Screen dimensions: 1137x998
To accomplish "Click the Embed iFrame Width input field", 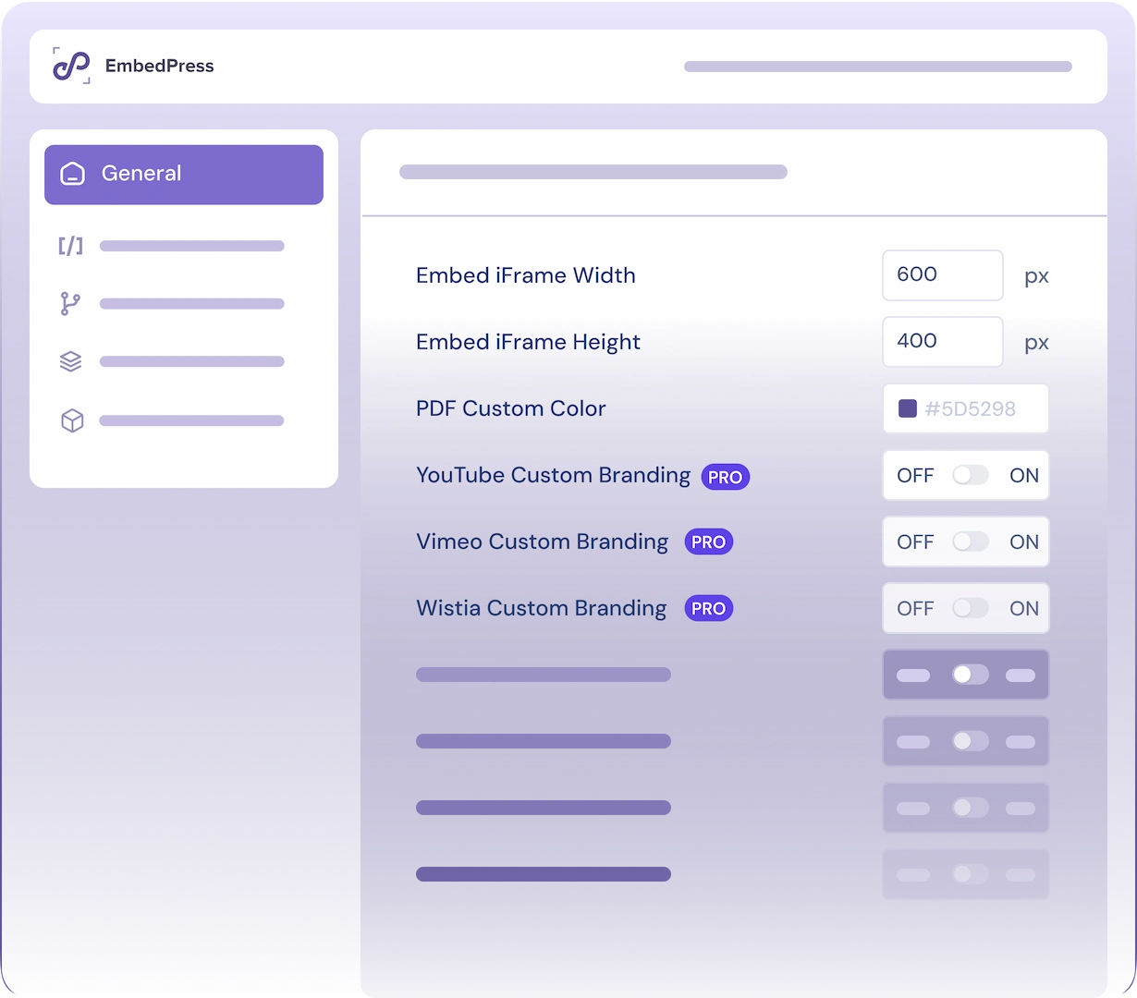I will tap(942, 275).
